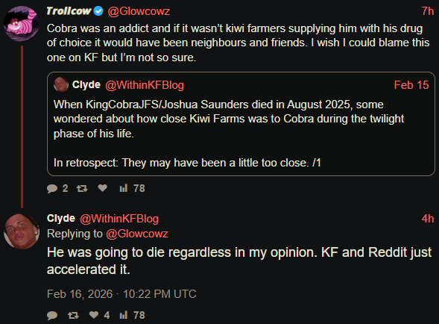The width and height of the screenshot is (439, 324).
Task: Open the 4h timestamp on Clyde's reply
Action: [x=428, y=219]
